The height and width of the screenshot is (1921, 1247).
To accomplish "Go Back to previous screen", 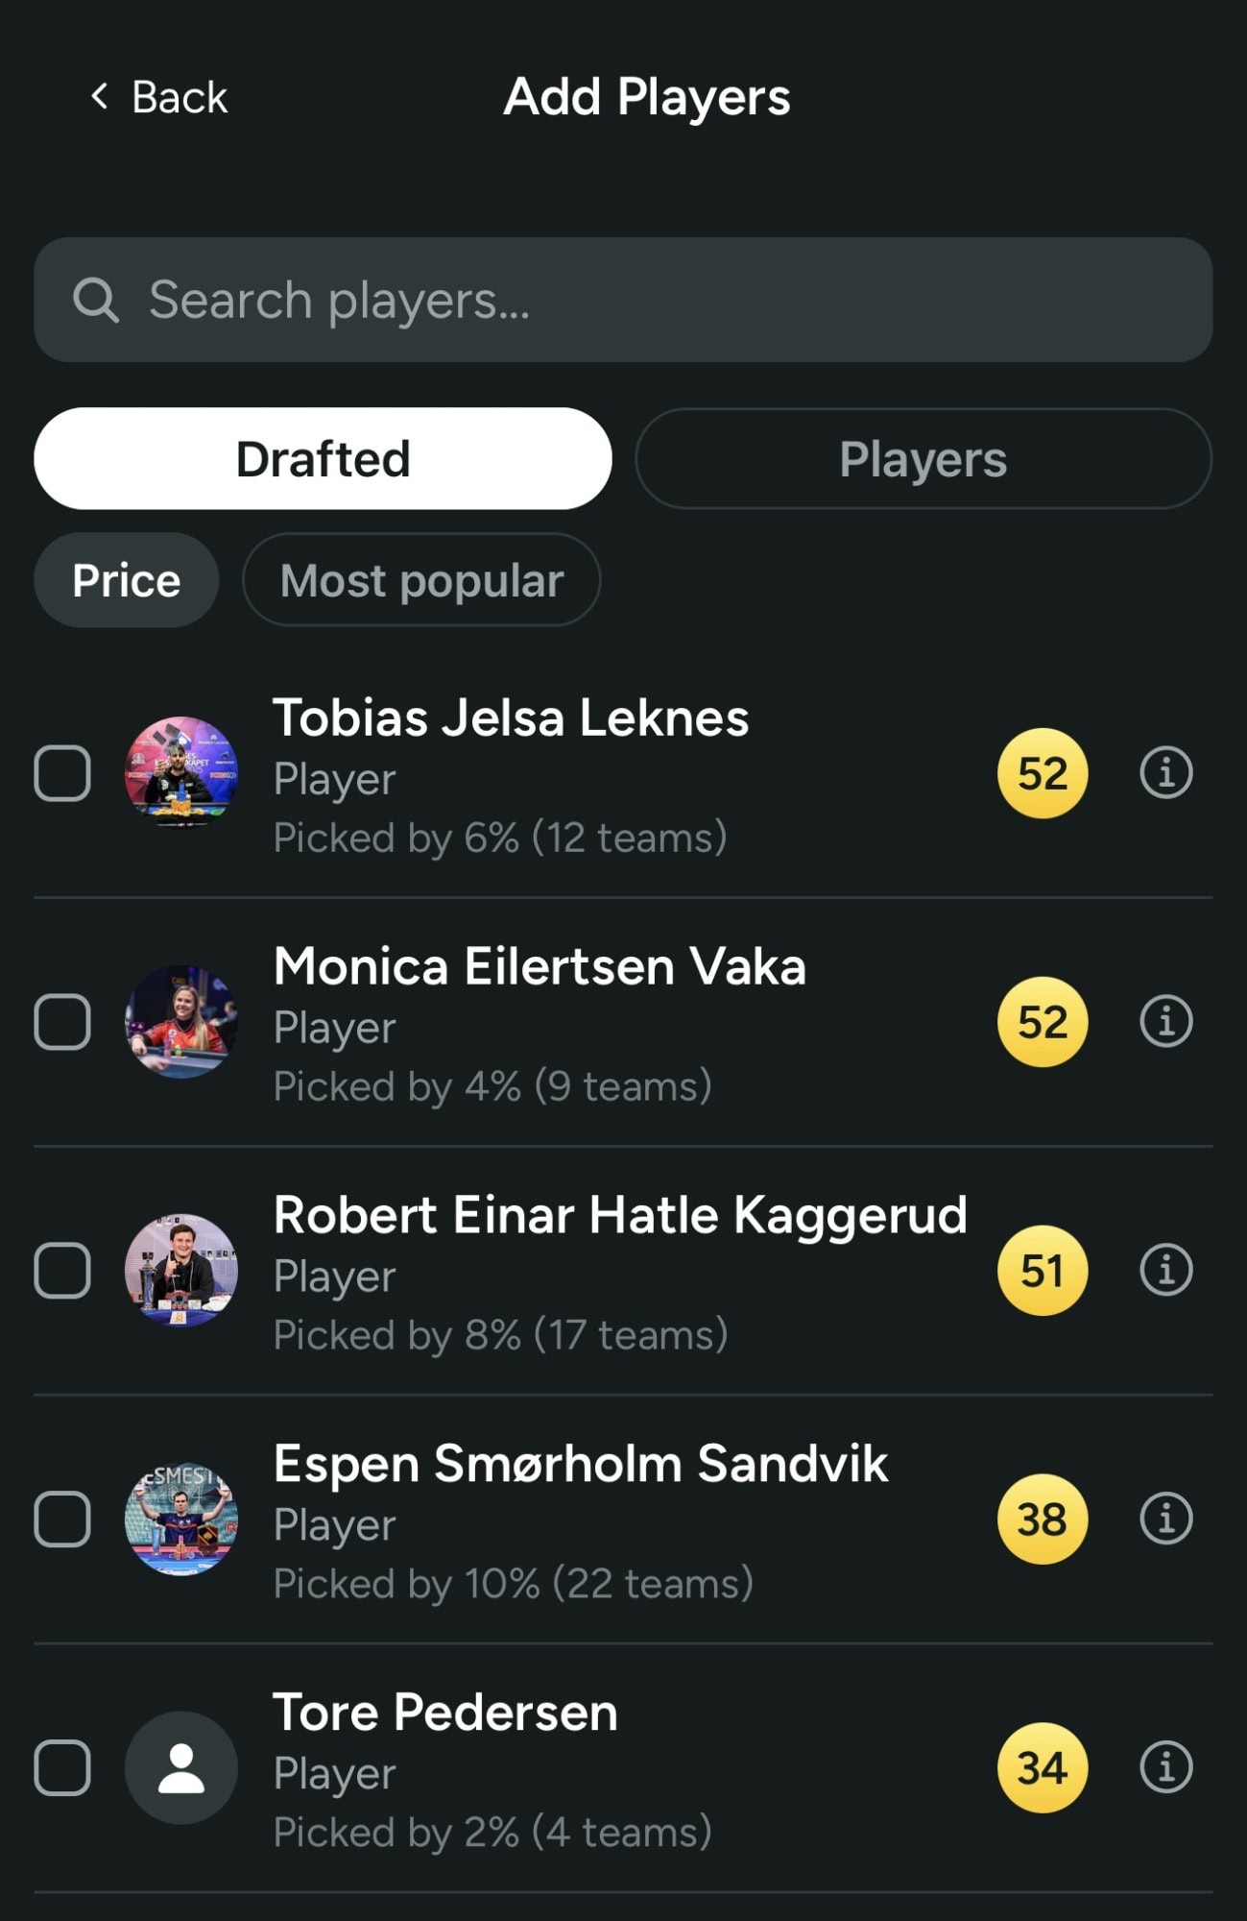I will point(179,97).
